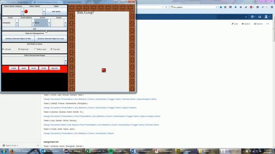This screenshot has width=275, height=154.
Task: Open Space tools menu in sidebar
Action: point(10,145)
